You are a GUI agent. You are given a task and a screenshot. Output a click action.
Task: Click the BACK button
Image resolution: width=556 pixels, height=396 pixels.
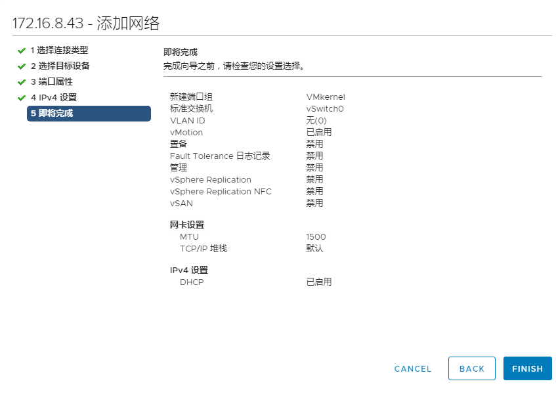click(x=471, y=368)
